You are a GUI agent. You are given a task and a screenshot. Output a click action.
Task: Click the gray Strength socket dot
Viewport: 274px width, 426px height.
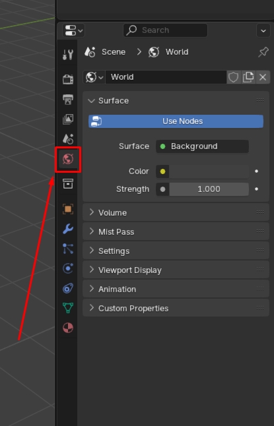pyautogui.click(x=162, y=189)
